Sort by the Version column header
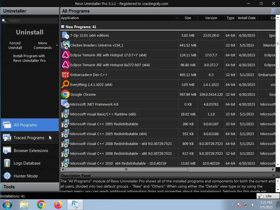Screen dimensions: 280x210 [211, 18]
